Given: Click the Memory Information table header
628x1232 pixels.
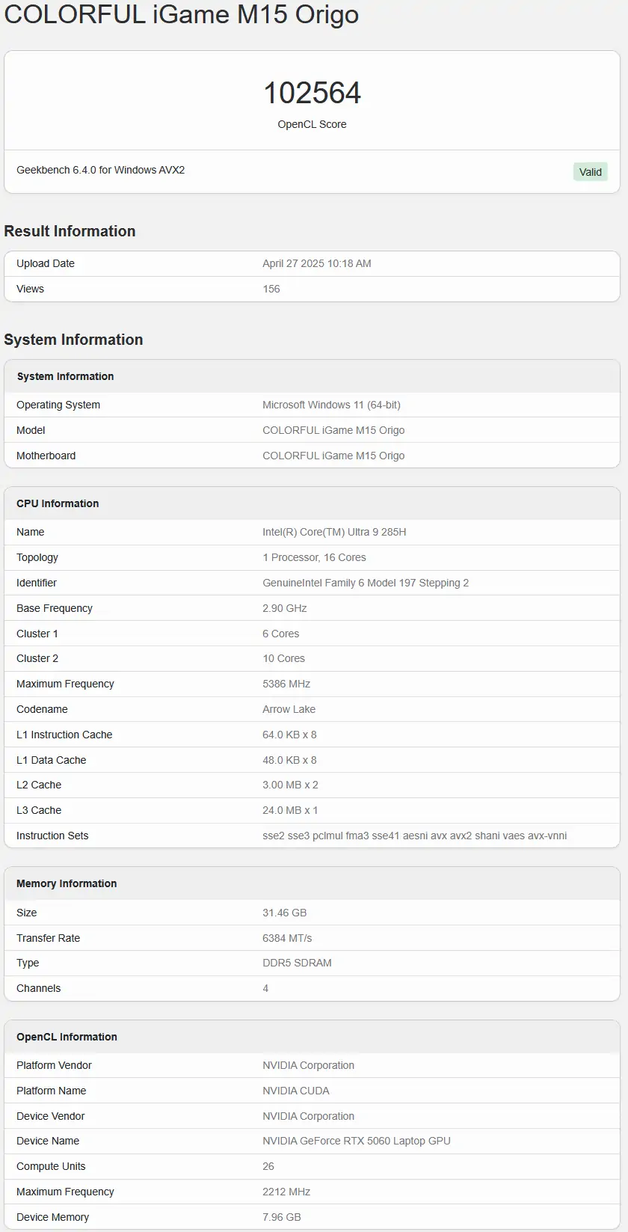Looking at the screenshot, I should click(x=67, y=883).
